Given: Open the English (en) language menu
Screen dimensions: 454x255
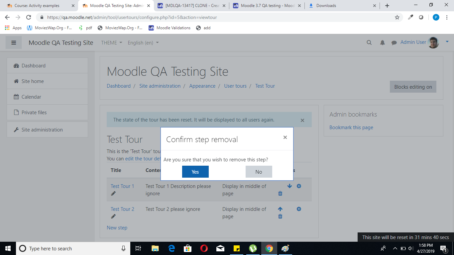Looking at the screenshot, I should click(143, 42).
